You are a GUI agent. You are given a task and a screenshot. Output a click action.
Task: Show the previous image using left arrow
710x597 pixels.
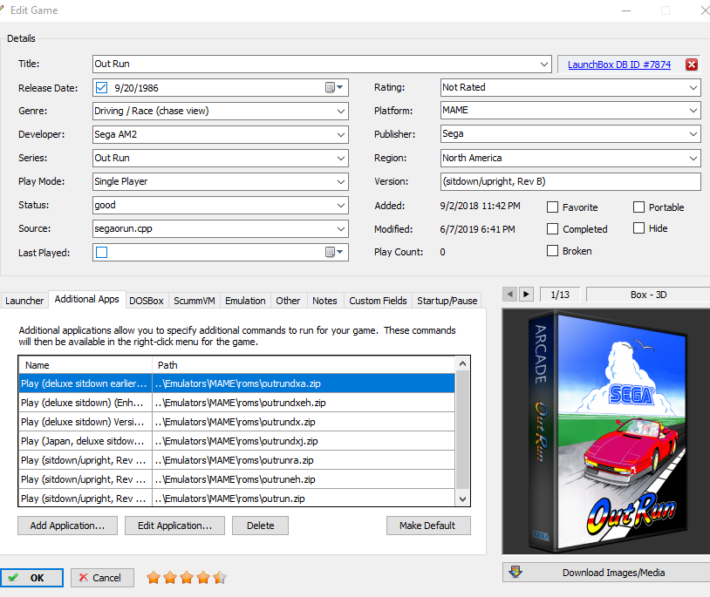[509, 295]
